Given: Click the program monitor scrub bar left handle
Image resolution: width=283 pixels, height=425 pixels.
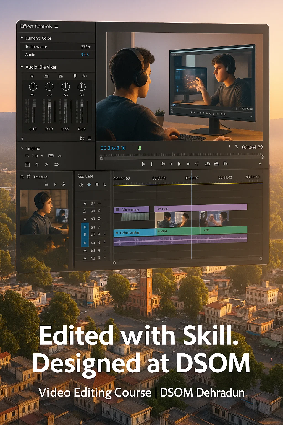Looking at the screenshot, I should click(102, 158).
